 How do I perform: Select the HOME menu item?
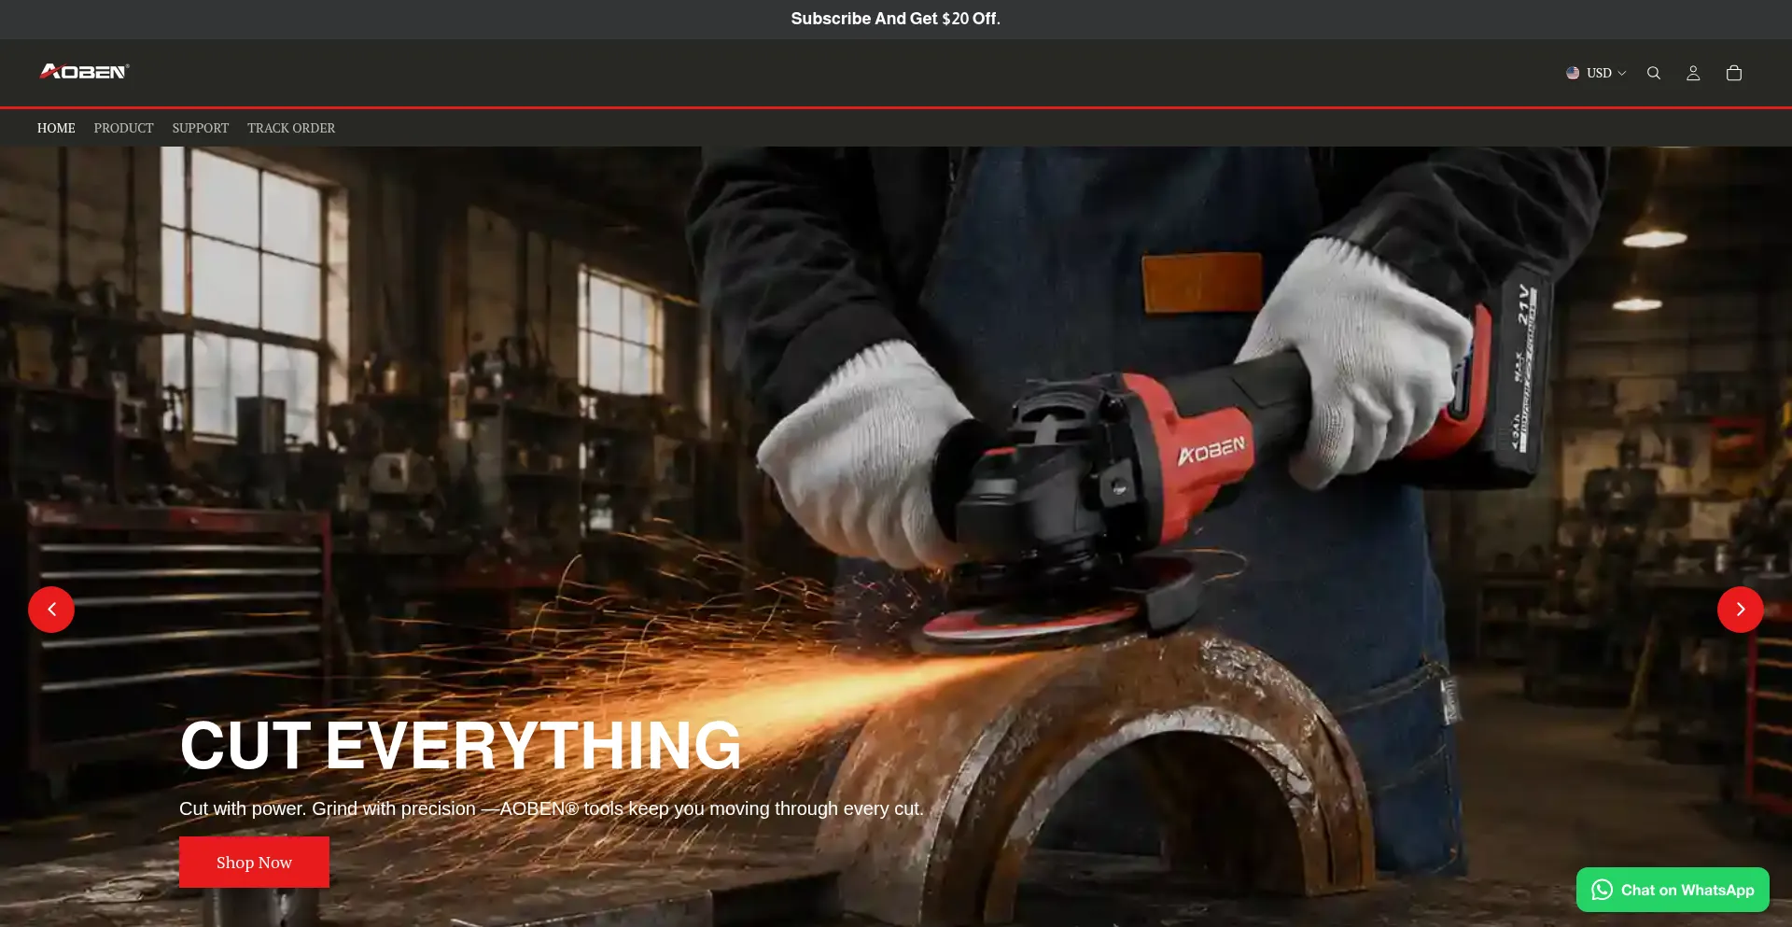tap(56, 128)
